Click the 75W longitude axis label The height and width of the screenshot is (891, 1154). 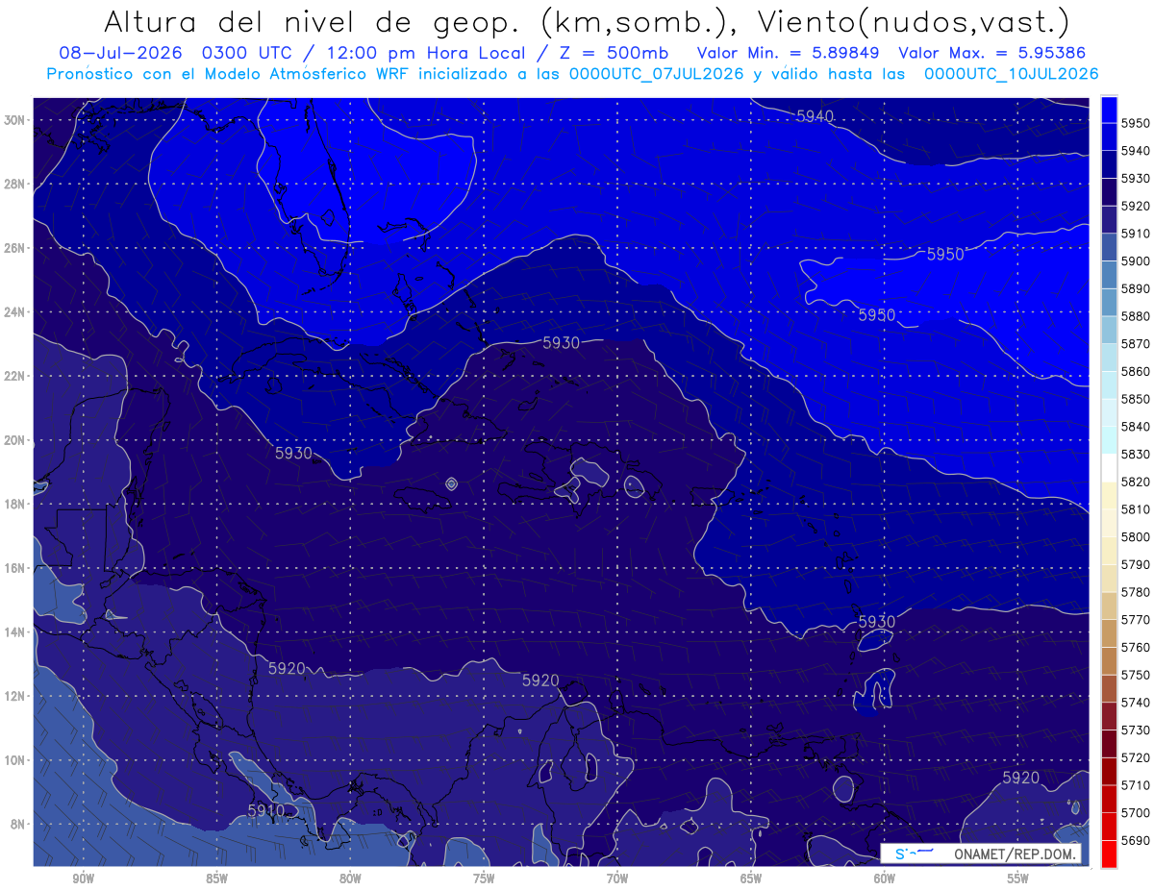tap(484, 879)
